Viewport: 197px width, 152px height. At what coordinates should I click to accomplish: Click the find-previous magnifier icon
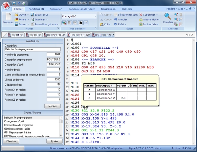click(x=176, y=14)
